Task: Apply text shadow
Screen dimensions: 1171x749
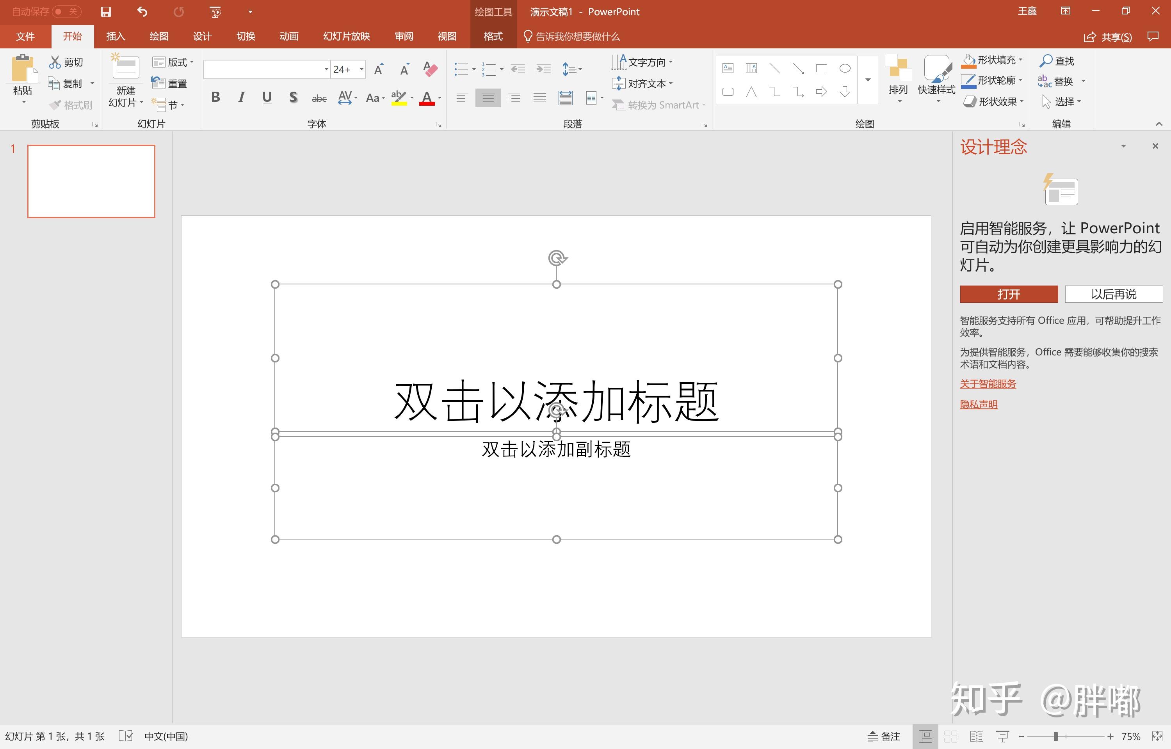Action: tap(293, 97)
